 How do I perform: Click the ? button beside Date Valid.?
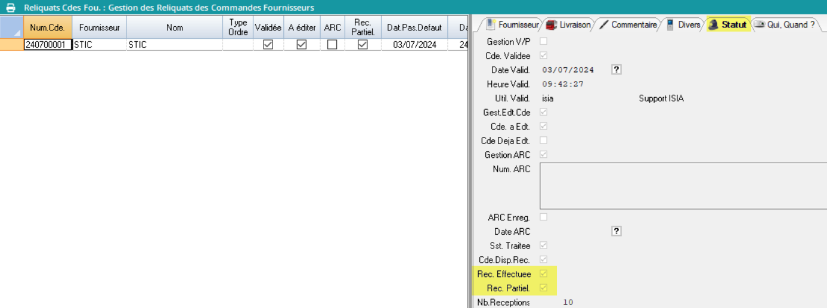click(617, 70)
